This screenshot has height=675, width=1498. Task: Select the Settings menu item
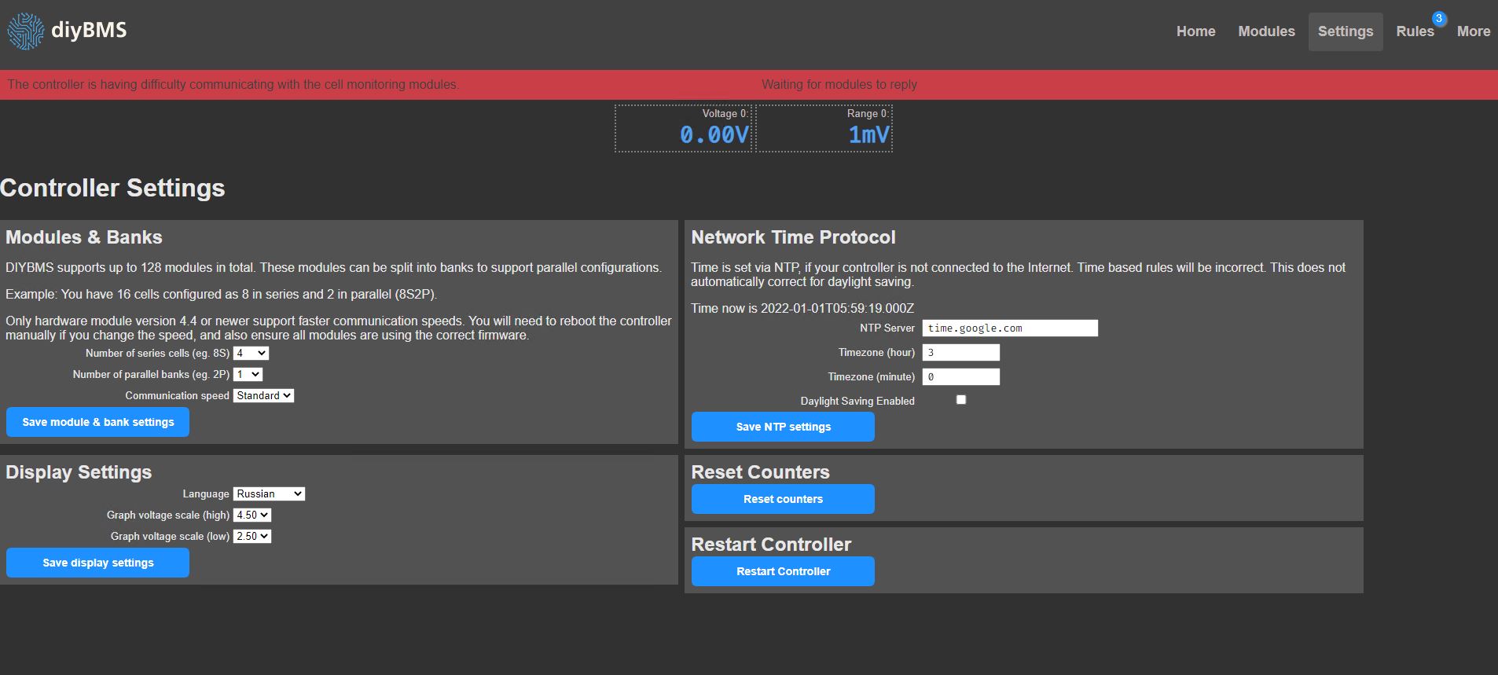[x=1346, y=31]
